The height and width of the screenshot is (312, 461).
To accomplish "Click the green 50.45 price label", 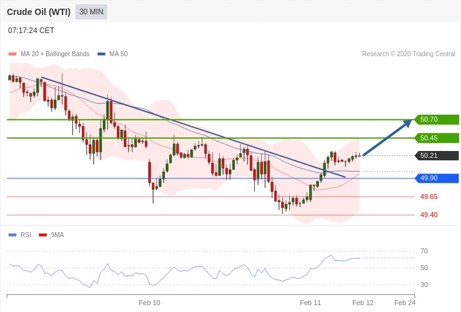I will click(437, 138).
